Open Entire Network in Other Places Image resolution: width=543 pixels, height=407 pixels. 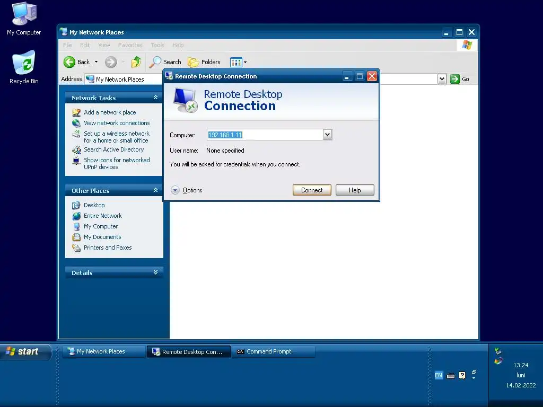103,216
